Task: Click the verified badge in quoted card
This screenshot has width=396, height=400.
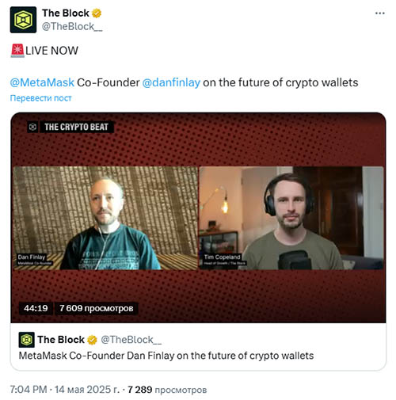Action: tap(92, 340)
